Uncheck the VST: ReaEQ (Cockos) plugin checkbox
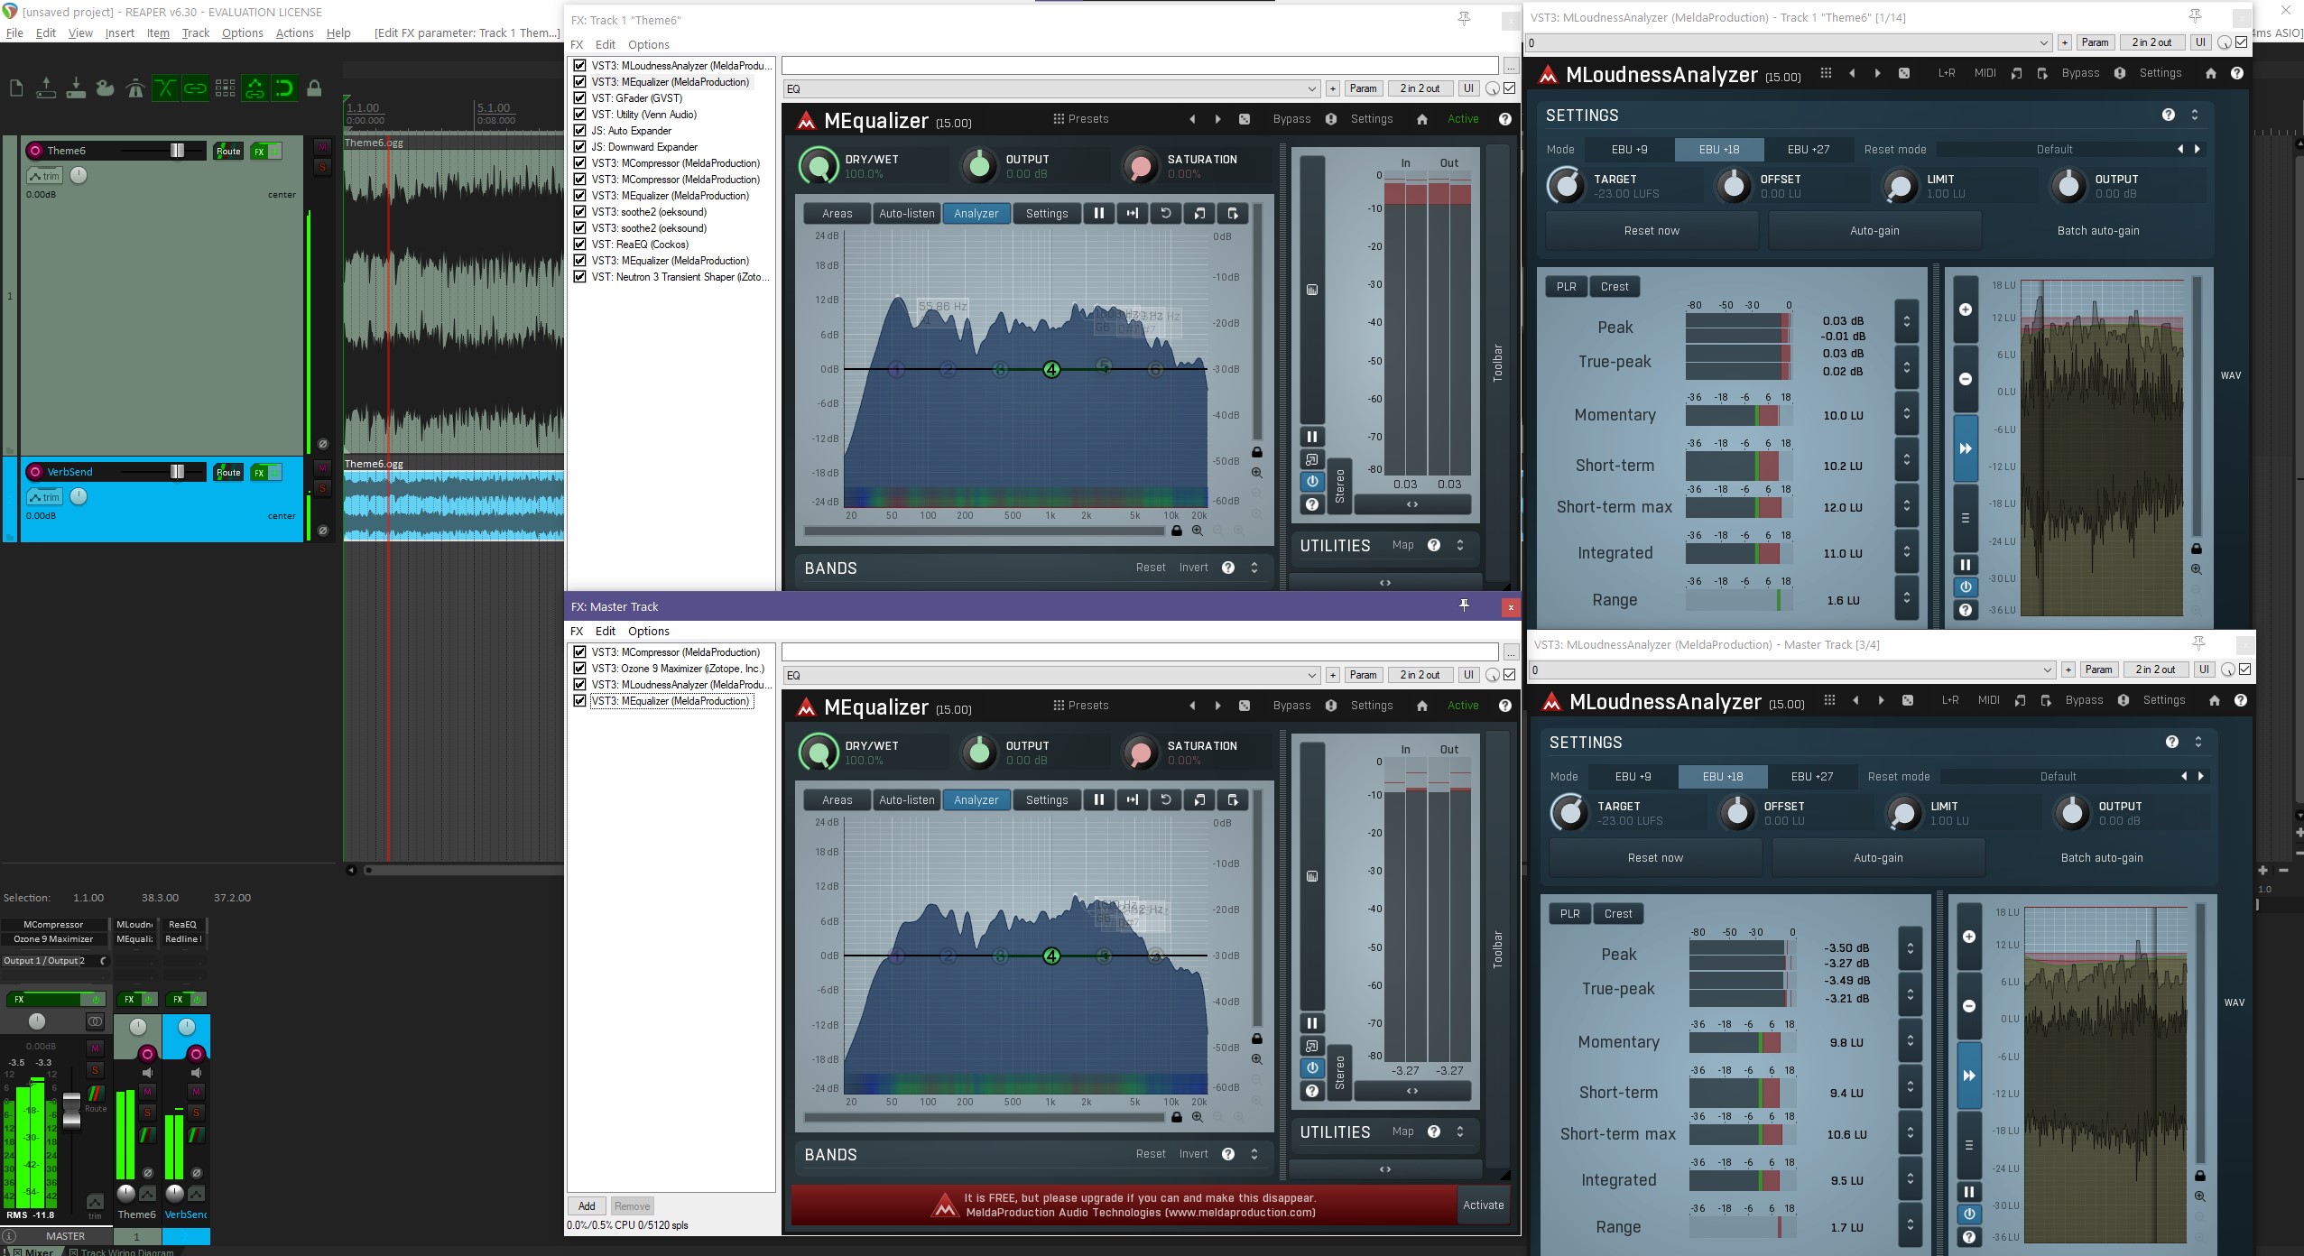This screenshot has width=2304, height=1256. click(x=580, y=245)
